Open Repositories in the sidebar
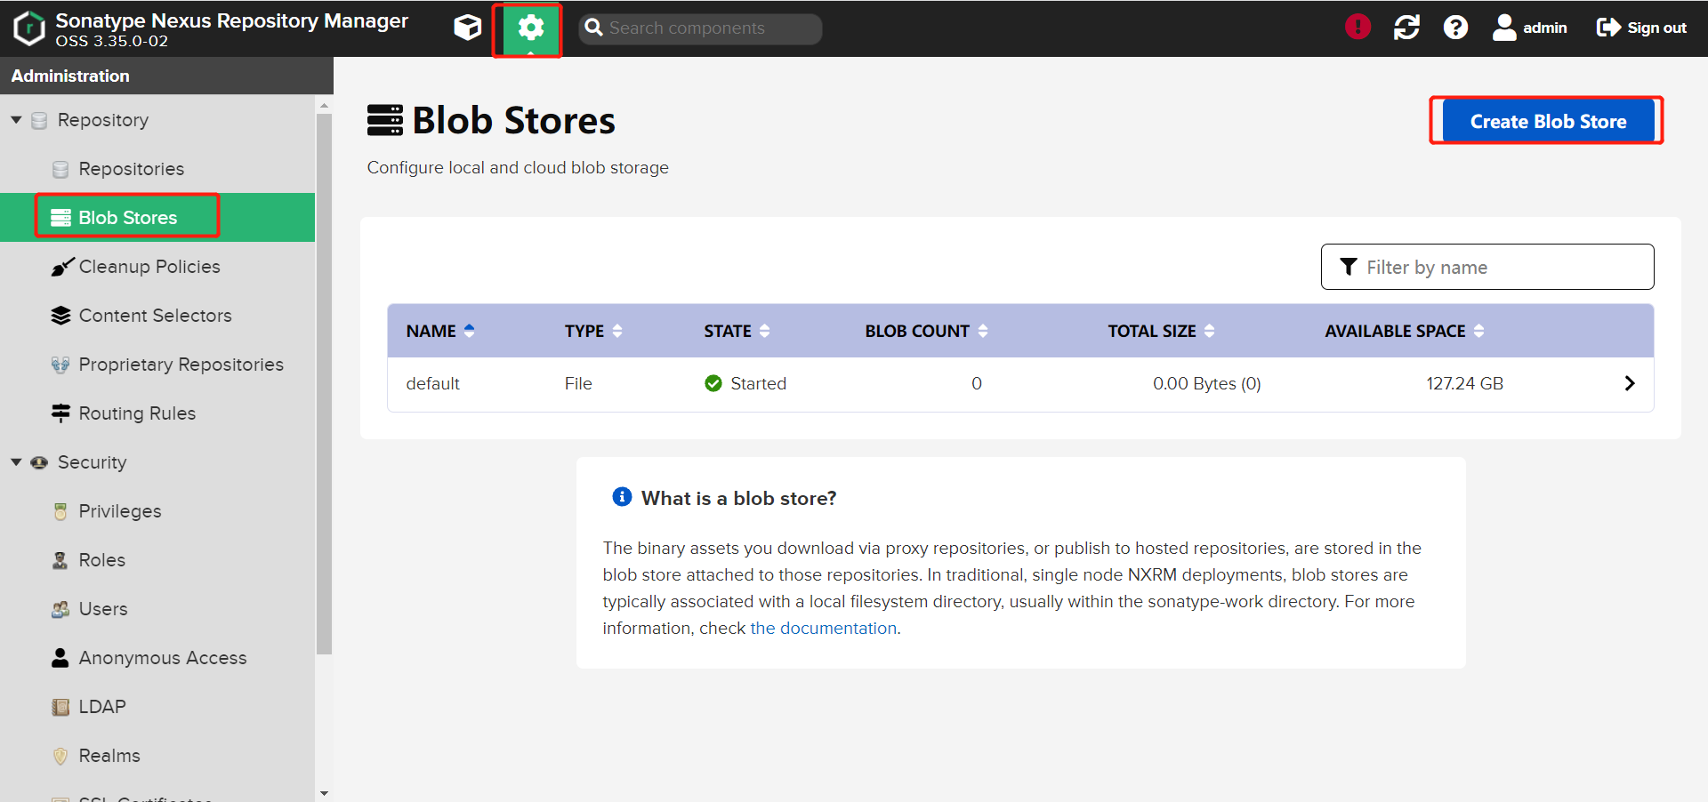Image resolution: width=1708 pixels, height=802 pixels. tap(132, 169)
